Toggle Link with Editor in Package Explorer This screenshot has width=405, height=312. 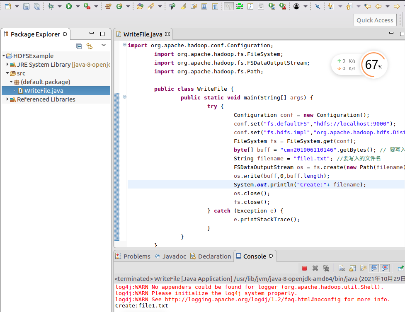point(90,46)
